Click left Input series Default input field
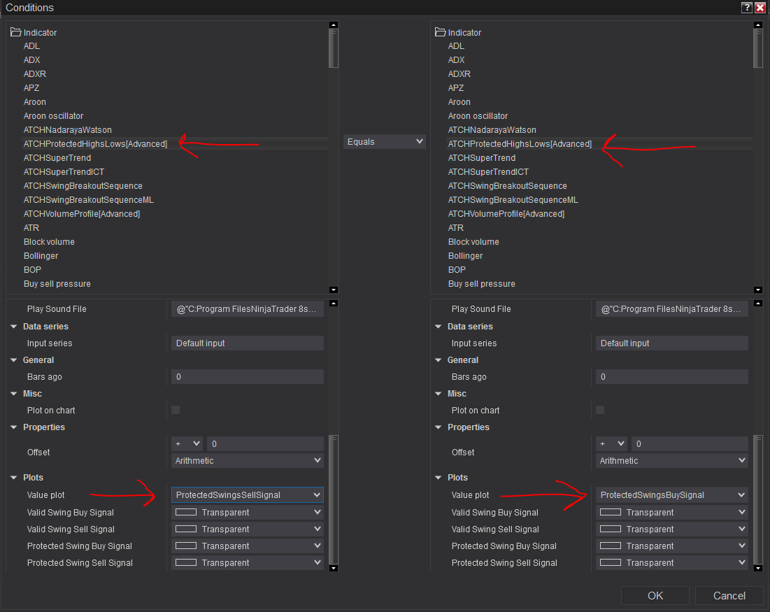This screenshot has height=612, width=770. (248, 343)
